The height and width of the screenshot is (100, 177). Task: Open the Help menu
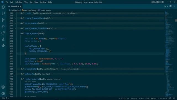(x=50, y=2)
